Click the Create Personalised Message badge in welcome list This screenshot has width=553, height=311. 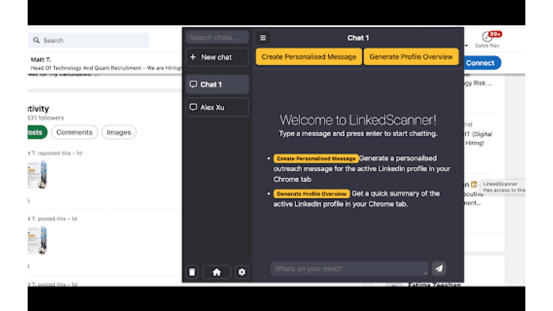tap(316, 159)
